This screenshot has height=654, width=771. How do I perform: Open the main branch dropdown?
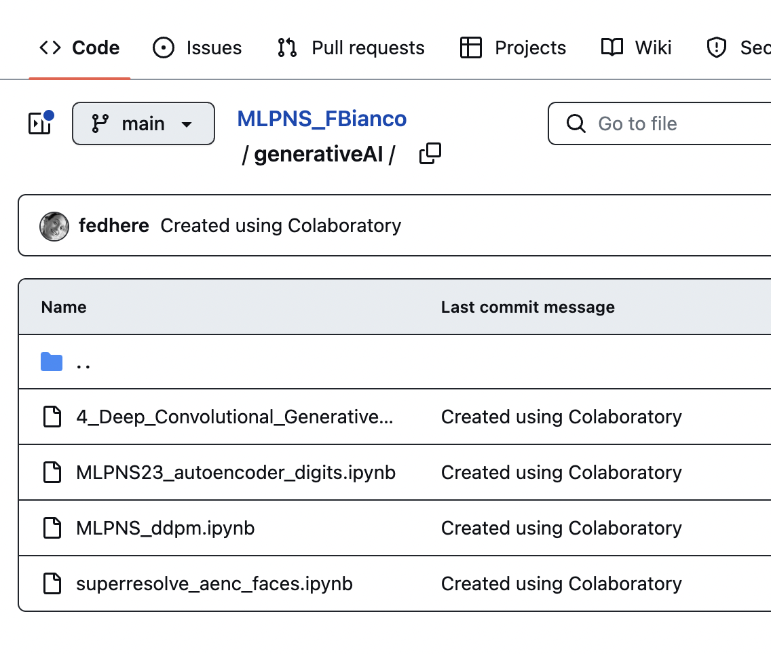[x=143, y=123]
